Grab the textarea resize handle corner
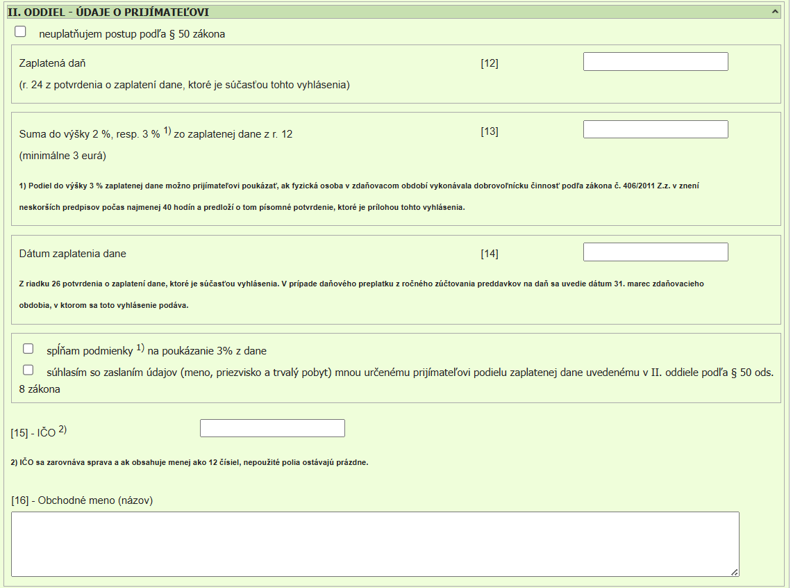Image resolution: width=793 pixels, height=588 pixels. pyautogui.click(x=734, y=572)
